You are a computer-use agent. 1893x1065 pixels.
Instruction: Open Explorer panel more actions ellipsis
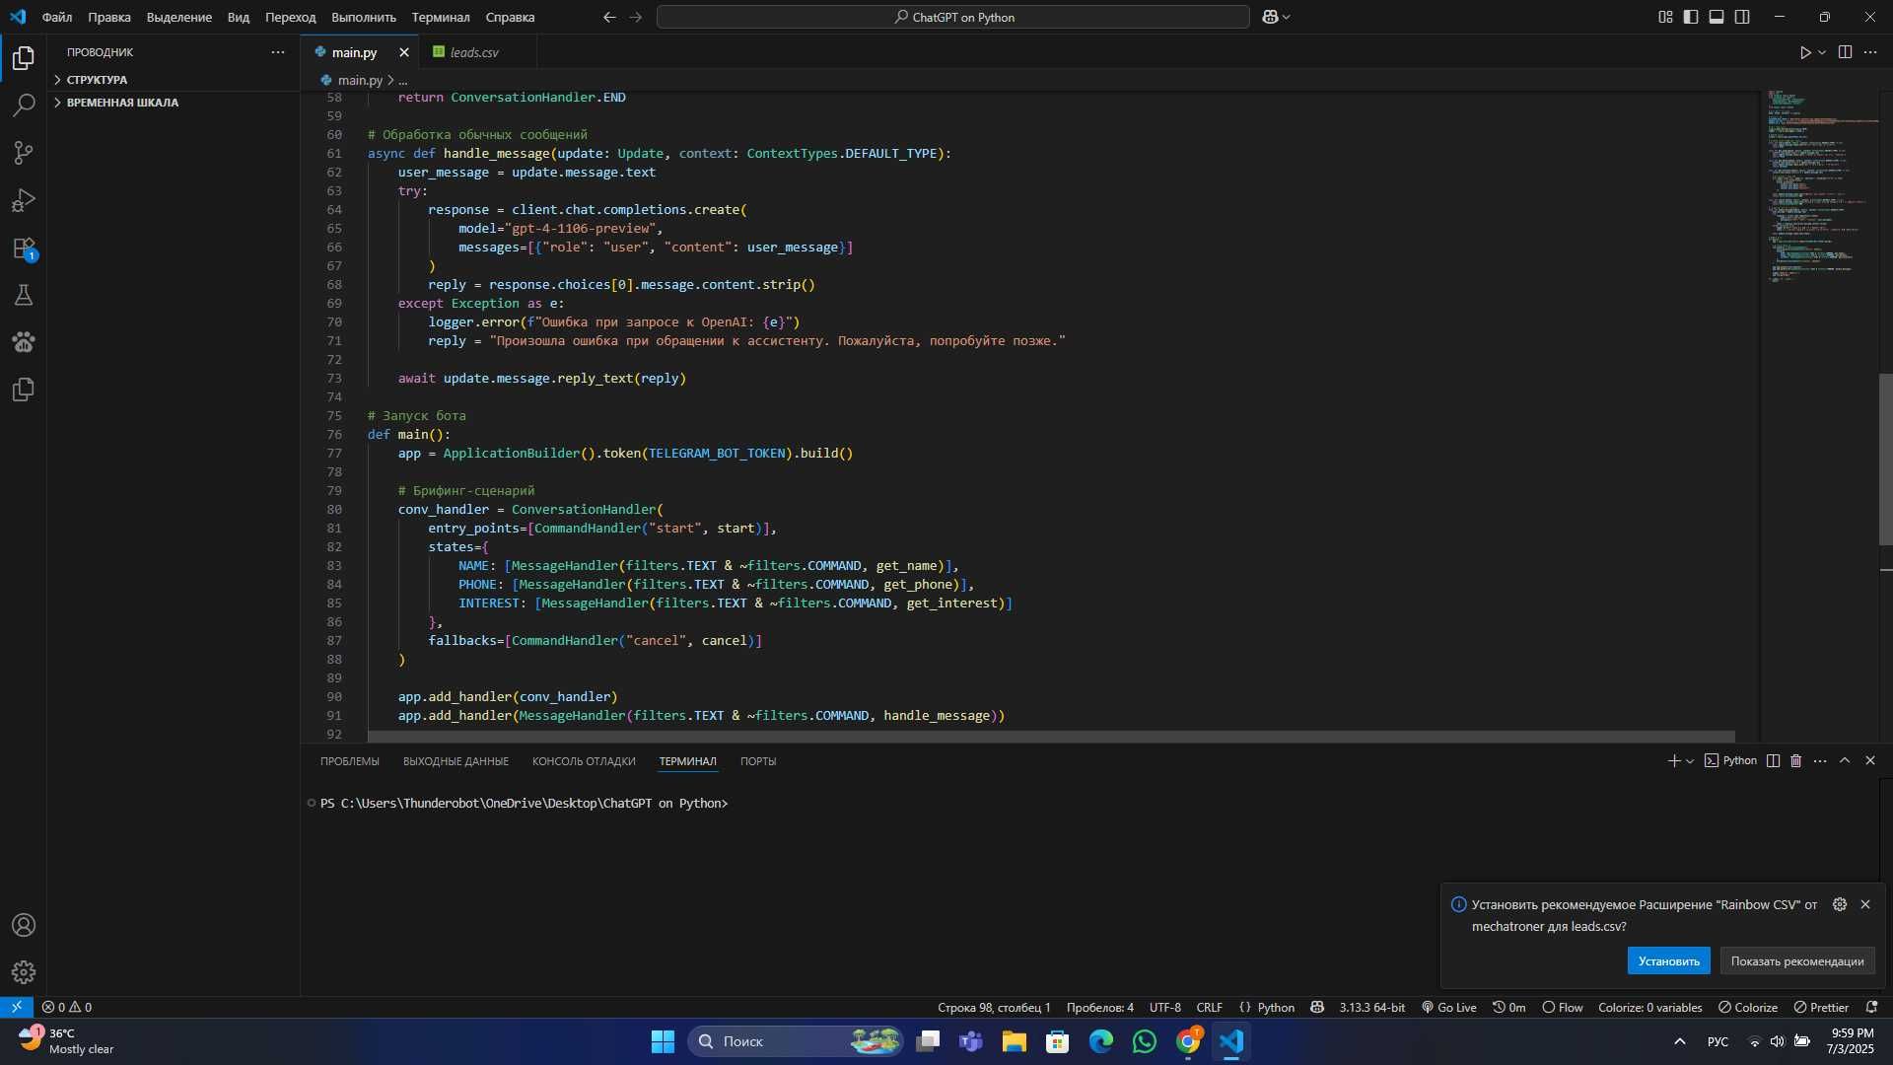pos(278,52)
